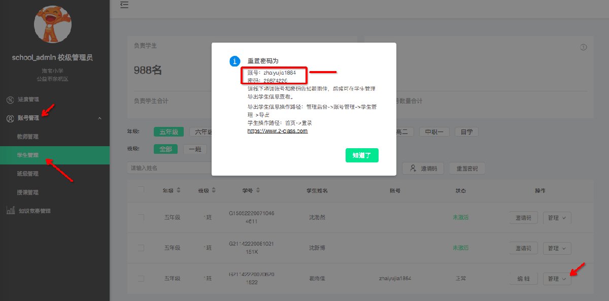This screenshot has height=301, width=609.
Task: Click the green 知道了 button
Action: [x=362, y=155]
